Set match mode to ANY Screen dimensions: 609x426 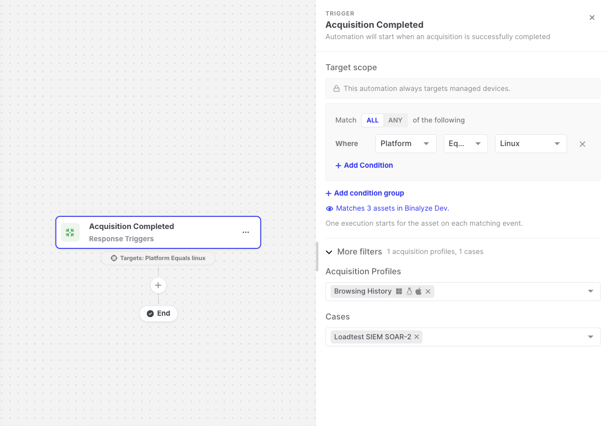[395, 120]
